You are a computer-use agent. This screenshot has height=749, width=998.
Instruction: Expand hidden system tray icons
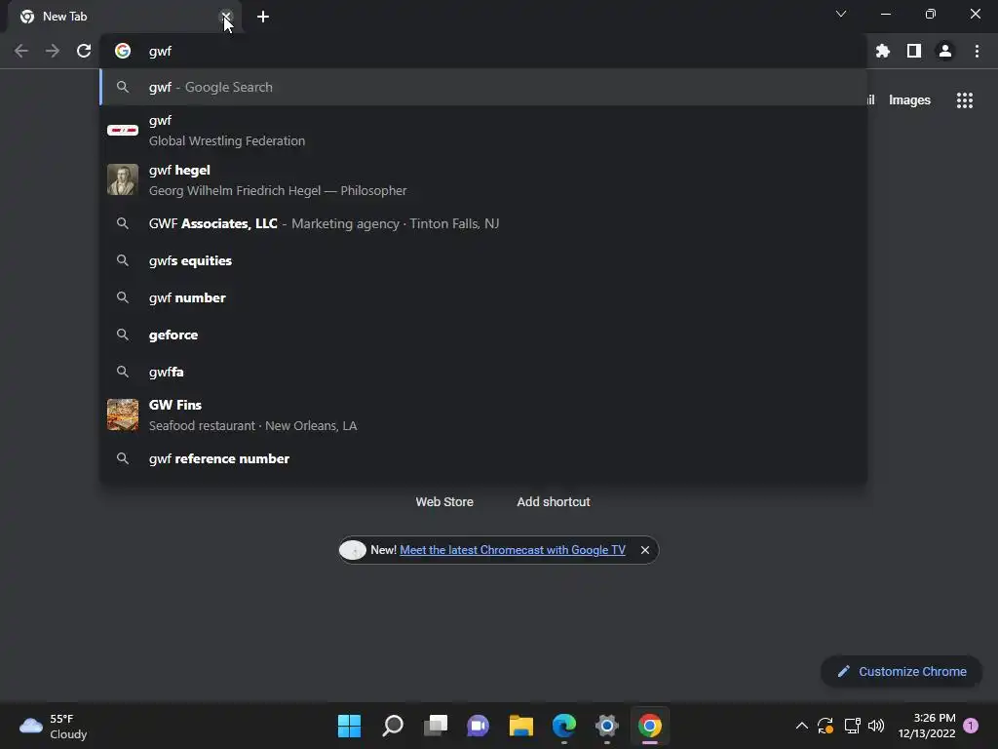tap(802, 726)
